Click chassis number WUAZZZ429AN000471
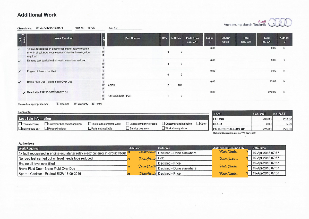 (49, 28)
